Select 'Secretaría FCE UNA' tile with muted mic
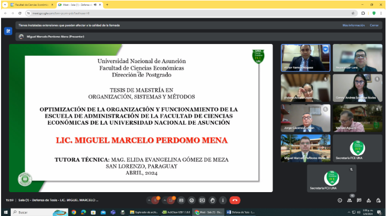 pos(332,178)
